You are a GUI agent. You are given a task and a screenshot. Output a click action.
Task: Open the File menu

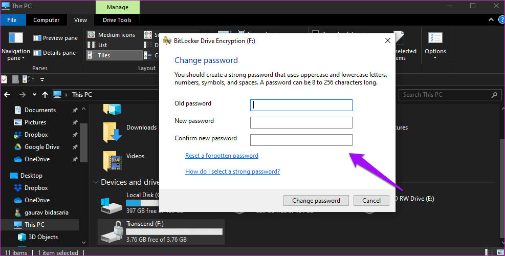coord(12,20)
